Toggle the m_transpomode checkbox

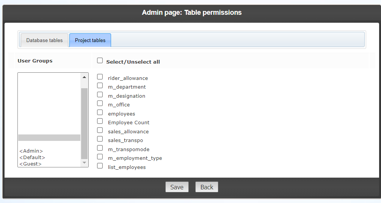pos(100,148)
